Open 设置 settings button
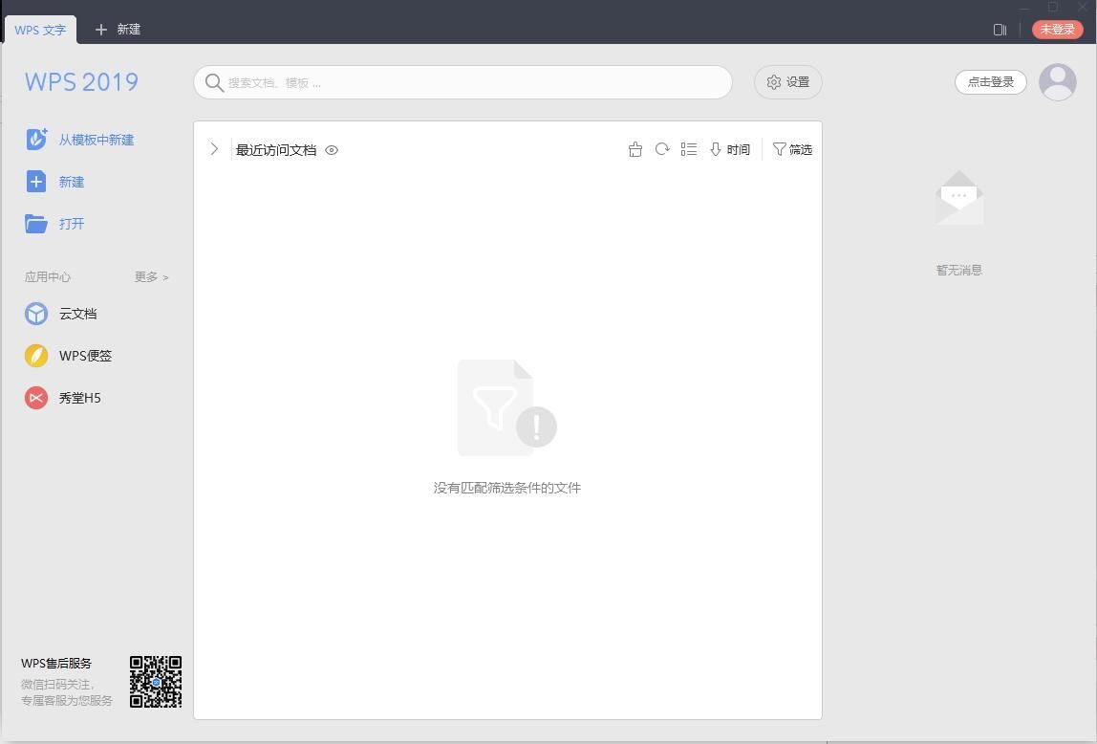Screen dimensions: 1097x744 click(788, 82)
